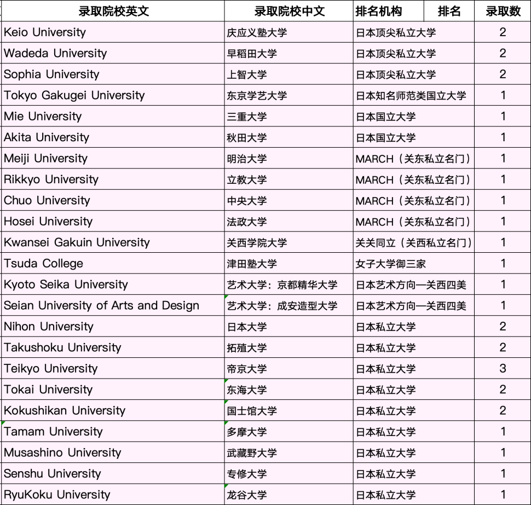Click 日本艺术方向—关西四美 in Kyoto Seika row

coord(413,285)
